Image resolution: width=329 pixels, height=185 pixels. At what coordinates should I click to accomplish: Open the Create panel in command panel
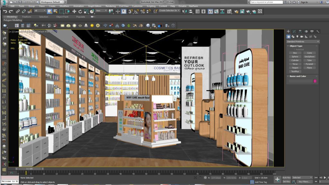(289, 31)
